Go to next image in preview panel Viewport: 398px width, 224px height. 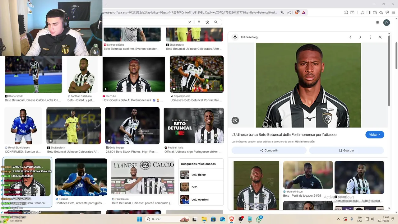[360, 37]
